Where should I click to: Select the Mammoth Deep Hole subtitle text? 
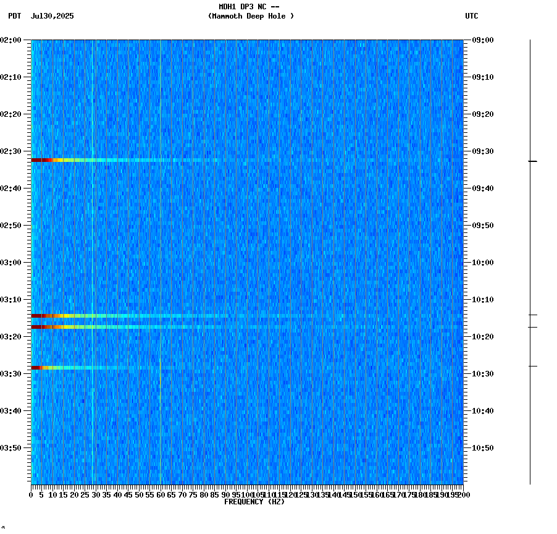click(x=251, y=17)
